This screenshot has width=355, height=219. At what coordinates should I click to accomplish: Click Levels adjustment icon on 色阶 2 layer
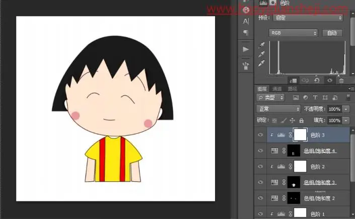click(281, 167)
